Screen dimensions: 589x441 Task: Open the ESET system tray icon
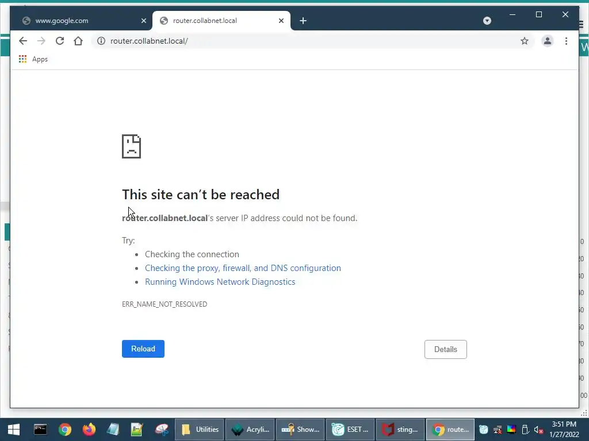(483, 430)
